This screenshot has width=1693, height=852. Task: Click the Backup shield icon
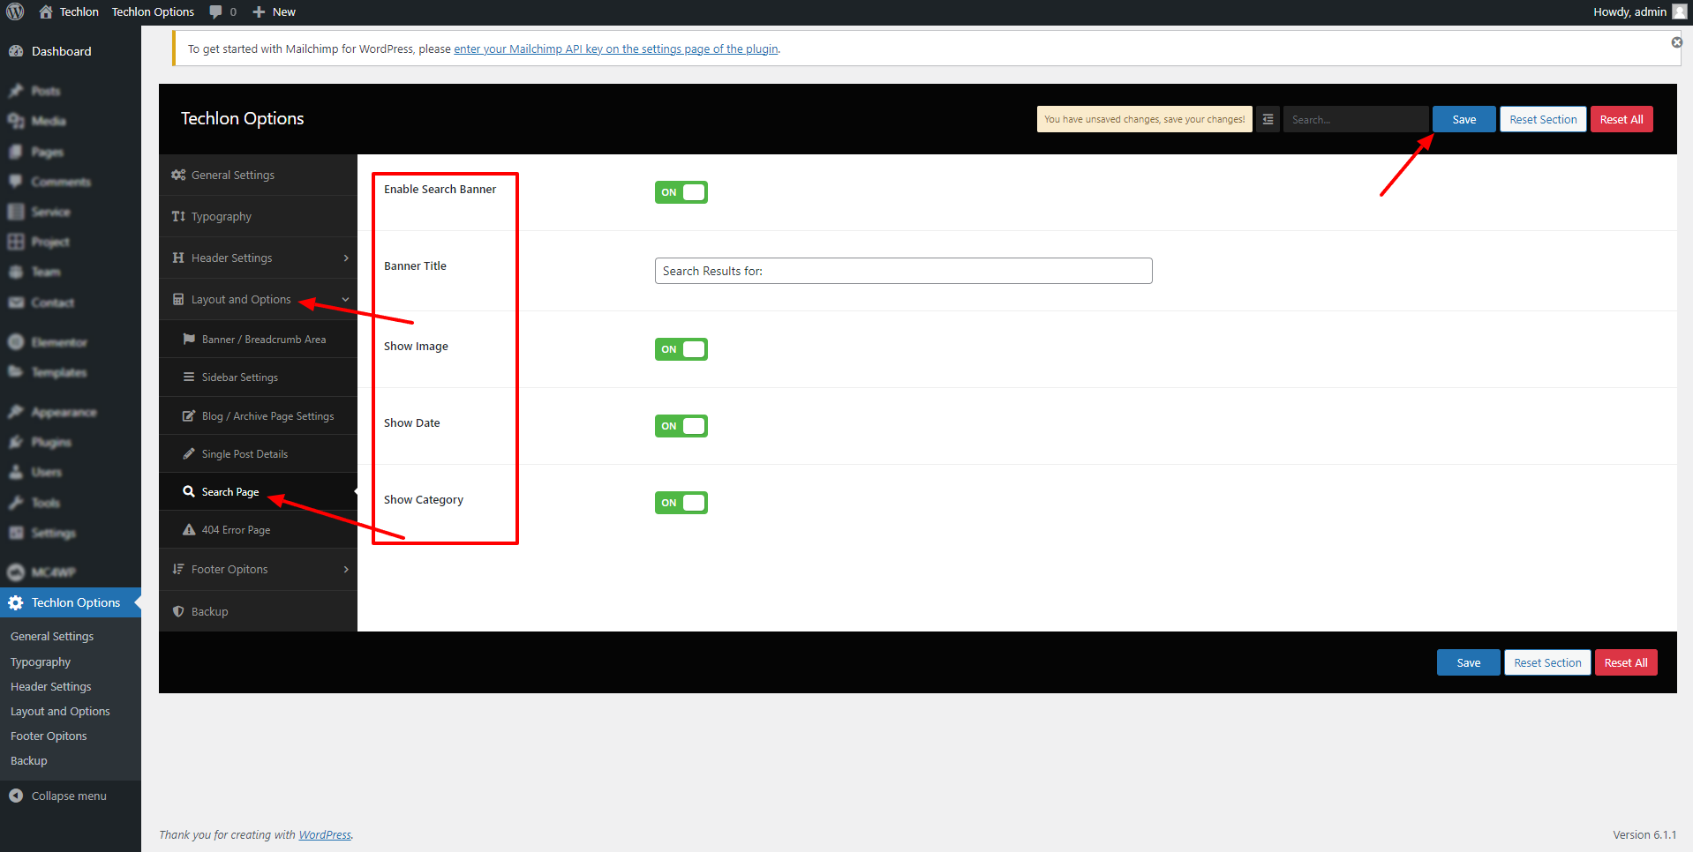click(178, 611)
